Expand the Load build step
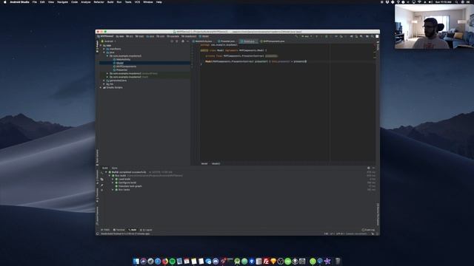Screen dimensions: 474x266 pos(113,179)
